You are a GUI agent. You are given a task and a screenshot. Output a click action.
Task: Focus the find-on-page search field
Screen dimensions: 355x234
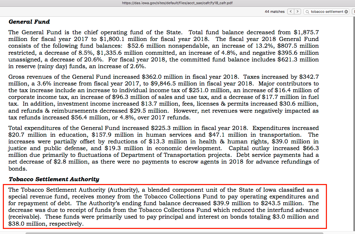[327, 12]
